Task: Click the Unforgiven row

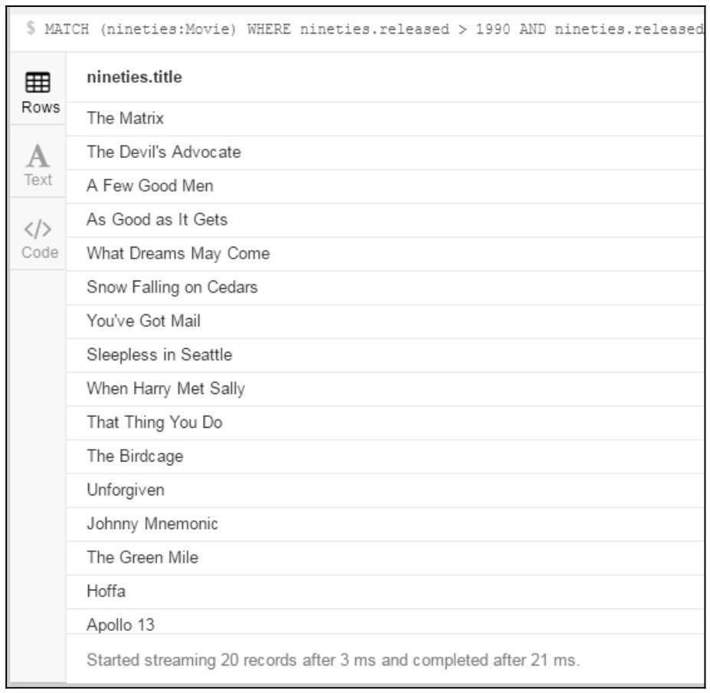Action: click(385, 491)
